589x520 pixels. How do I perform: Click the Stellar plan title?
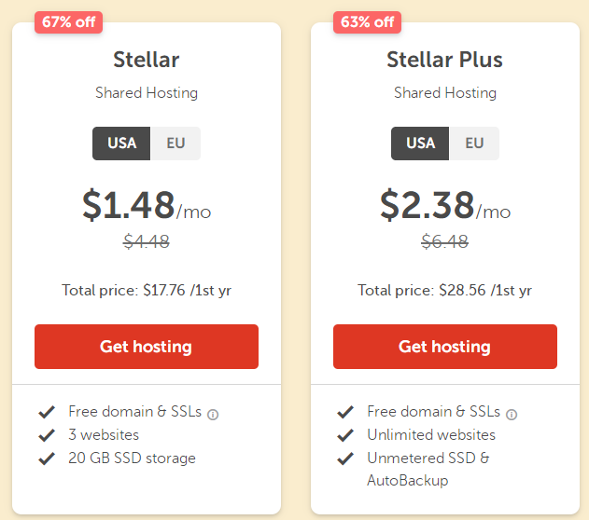[x=147, y=61]
